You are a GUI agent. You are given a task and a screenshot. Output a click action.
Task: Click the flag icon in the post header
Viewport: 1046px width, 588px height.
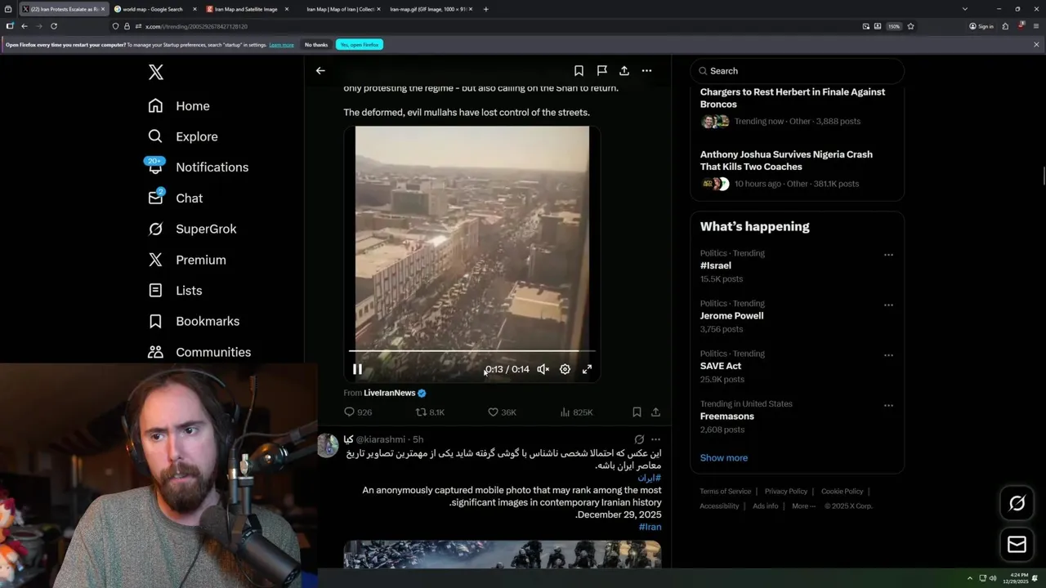(601, 71)
